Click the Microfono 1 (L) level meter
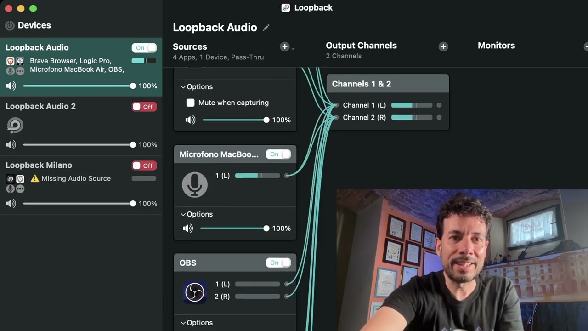 click(x=257, y=176)
